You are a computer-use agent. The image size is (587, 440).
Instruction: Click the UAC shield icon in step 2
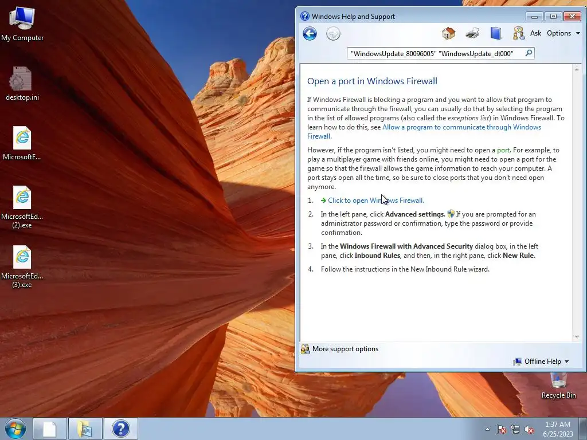[x=451, y=214]
